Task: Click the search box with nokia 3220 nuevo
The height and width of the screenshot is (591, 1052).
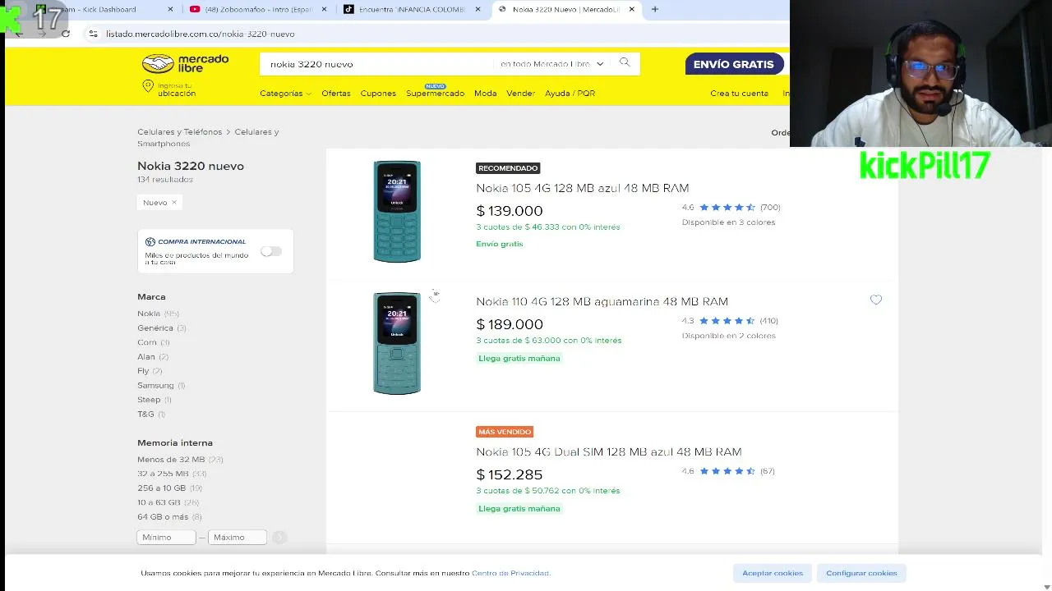Action: click(378, 64)
